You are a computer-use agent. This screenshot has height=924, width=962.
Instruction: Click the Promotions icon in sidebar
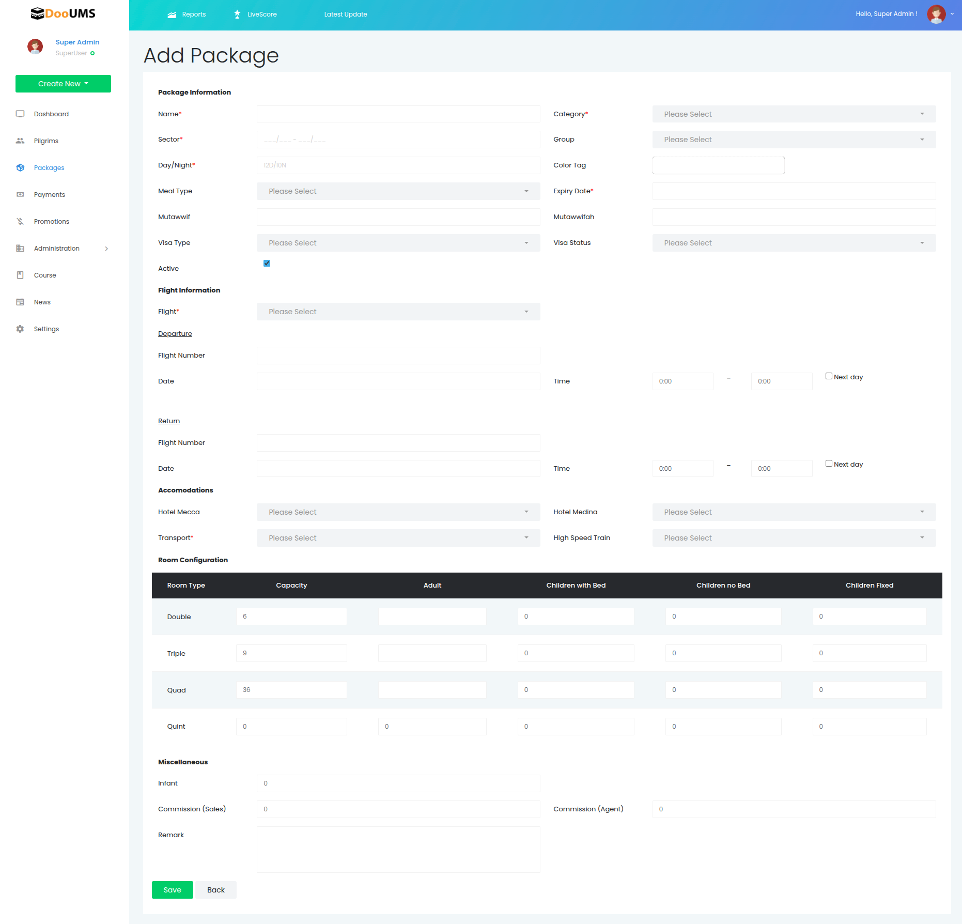(20, 221)
